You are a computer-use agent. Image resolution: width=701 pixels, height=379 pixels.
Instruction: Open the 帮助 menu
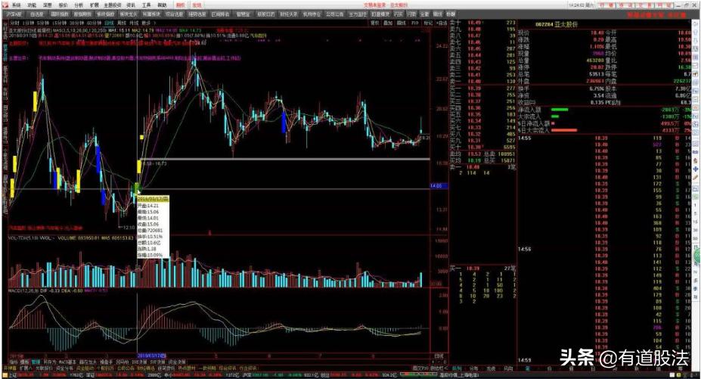162,5
